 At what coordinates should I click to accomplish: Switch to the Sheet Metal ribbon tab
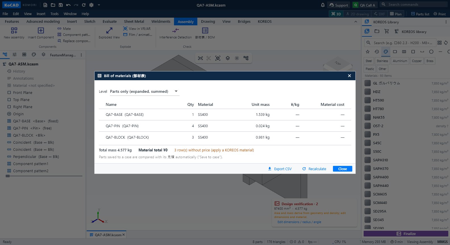[x=134, y=22]
